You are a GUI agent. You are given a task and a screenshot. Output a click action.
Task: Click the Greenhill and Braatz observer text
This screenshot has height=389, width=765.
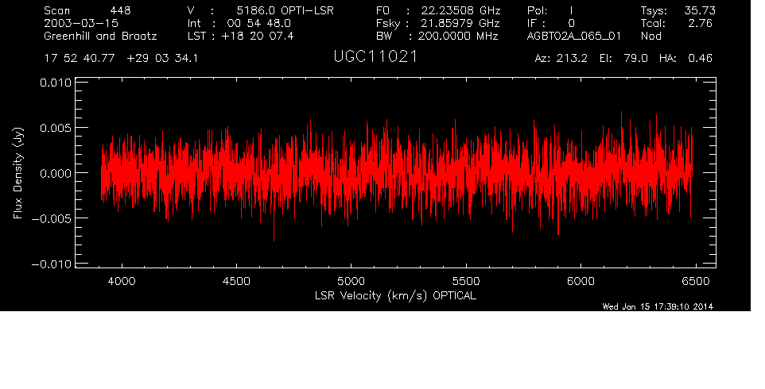pyautogui.click(x=100, y=37)
